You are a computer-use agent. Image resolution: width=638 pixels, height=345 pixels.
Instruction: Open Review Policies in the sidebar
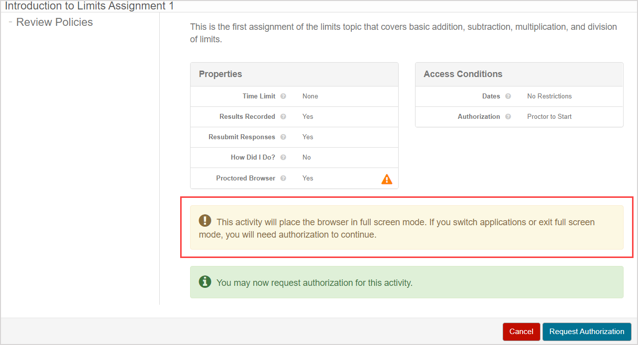[54, 22]
